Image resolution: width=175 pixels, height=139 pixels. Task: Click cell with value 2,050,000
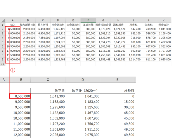(28, 29)
